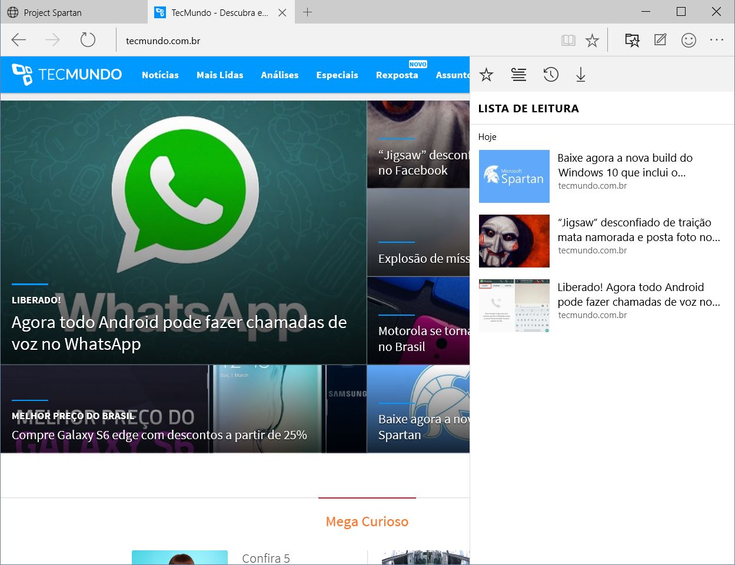Refresh the TecMundo page

coord(88,40)
